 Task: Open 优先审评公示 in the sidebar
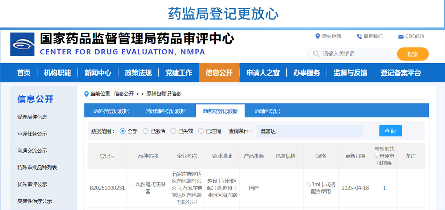[32, 184]
